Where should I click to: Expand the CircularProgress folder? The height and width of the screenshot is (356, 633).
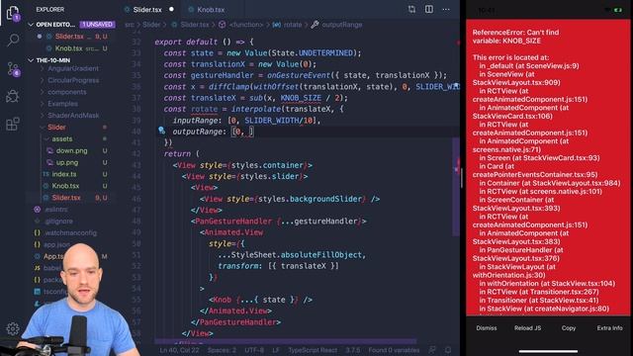(73, 80)
